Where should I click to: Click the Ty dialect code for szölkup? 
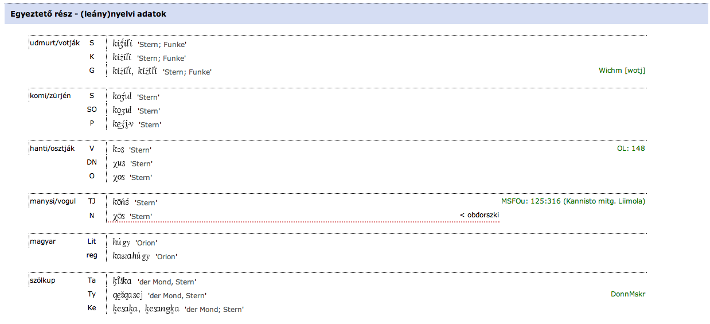[92, 294]
